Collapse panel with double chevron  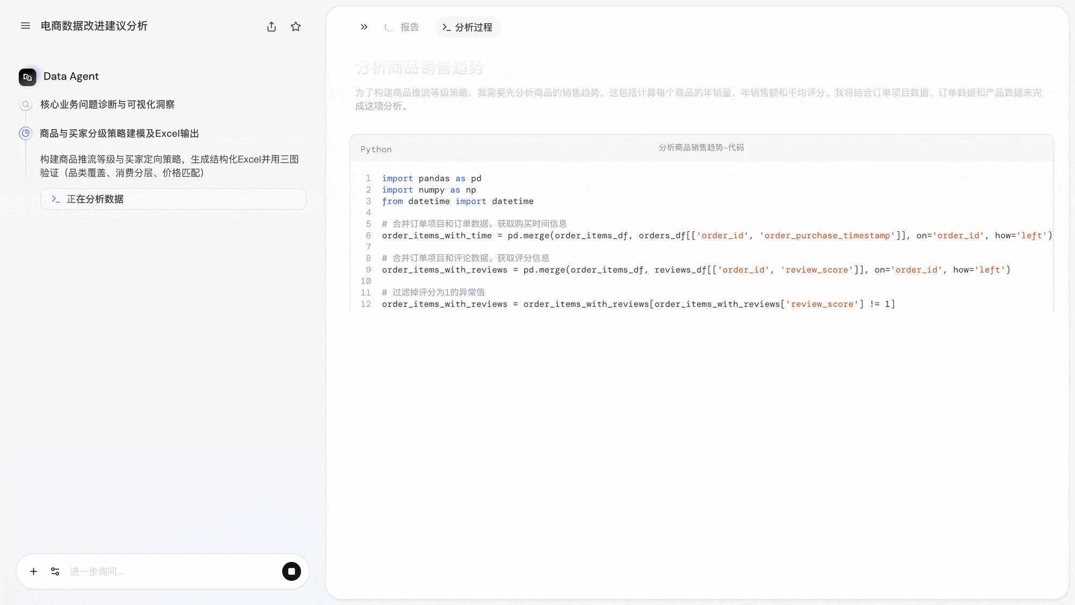pos(364,27)
